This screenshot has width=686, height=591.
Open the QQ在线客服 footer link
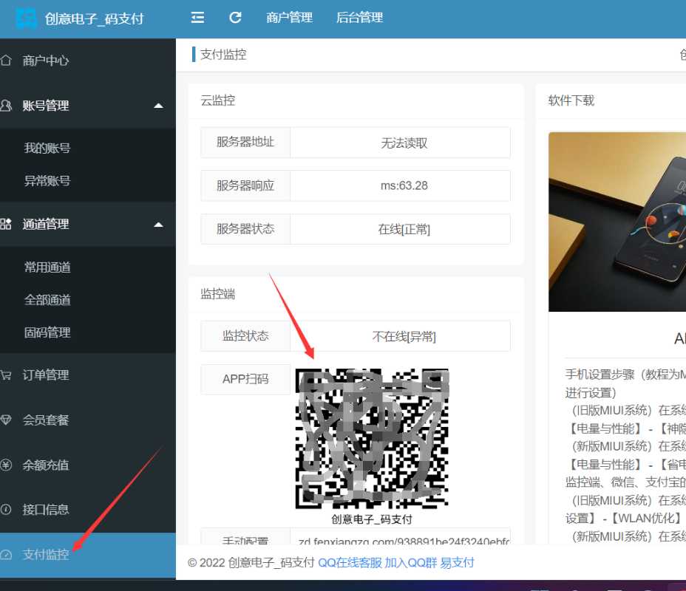coord(350,563)
